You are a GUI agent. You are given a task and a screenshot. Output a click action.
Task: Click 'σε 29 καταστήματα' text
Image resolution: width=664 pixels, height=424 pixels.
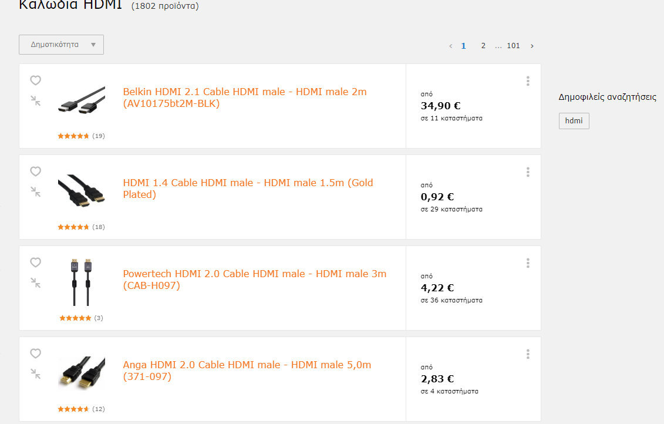tap(451, 209)
